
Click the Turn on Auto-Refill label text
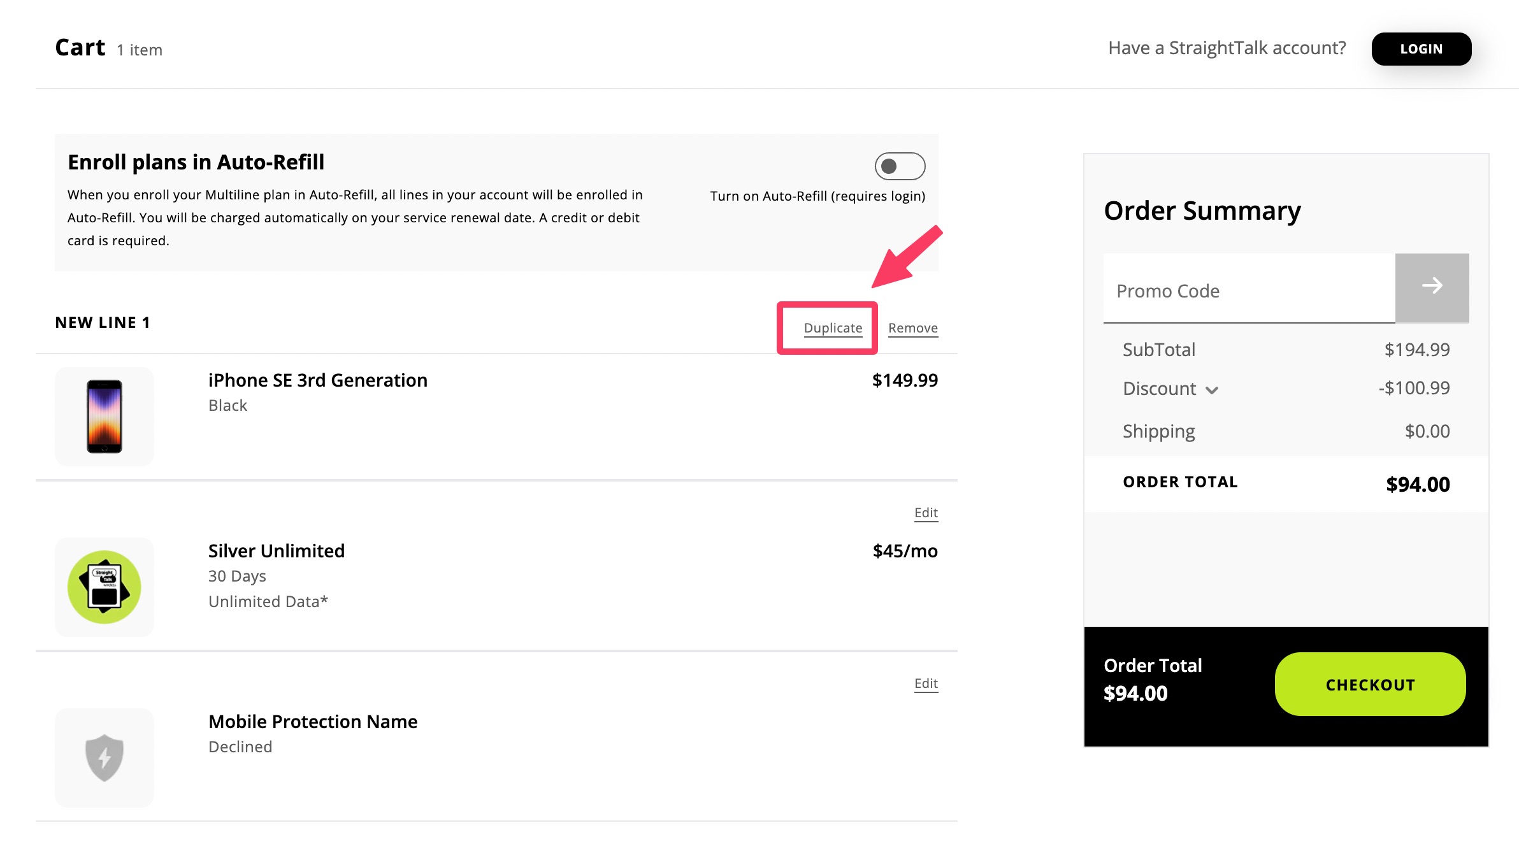[817, 196]
